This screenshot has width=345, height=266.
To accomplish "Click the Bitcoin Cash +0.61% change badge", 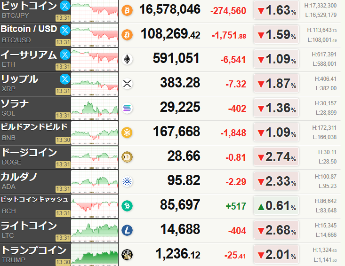I will (276, 206).
